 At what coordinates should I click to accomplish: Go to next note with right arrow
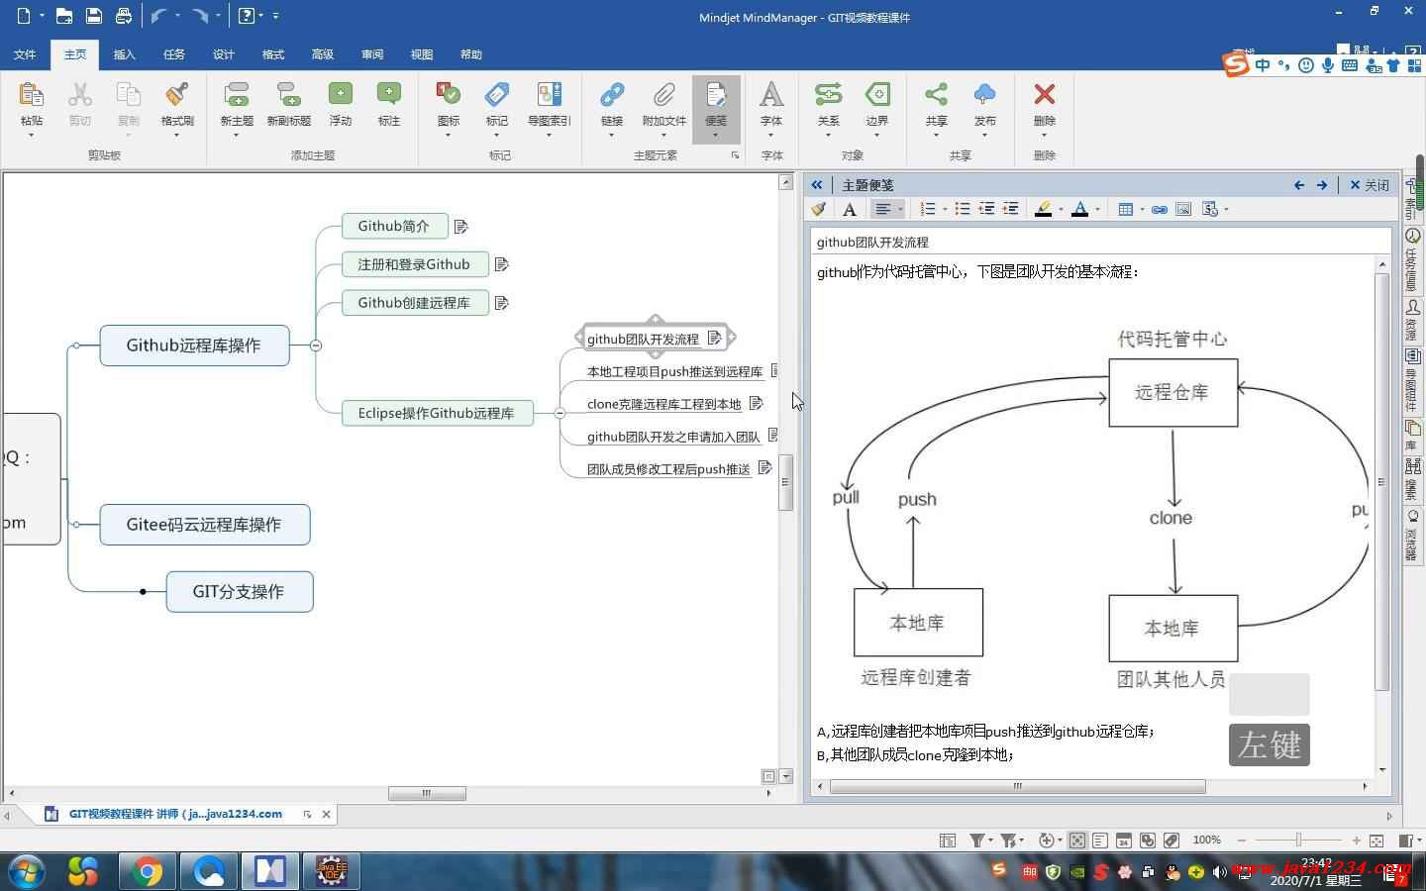[x=1322, y=185]
